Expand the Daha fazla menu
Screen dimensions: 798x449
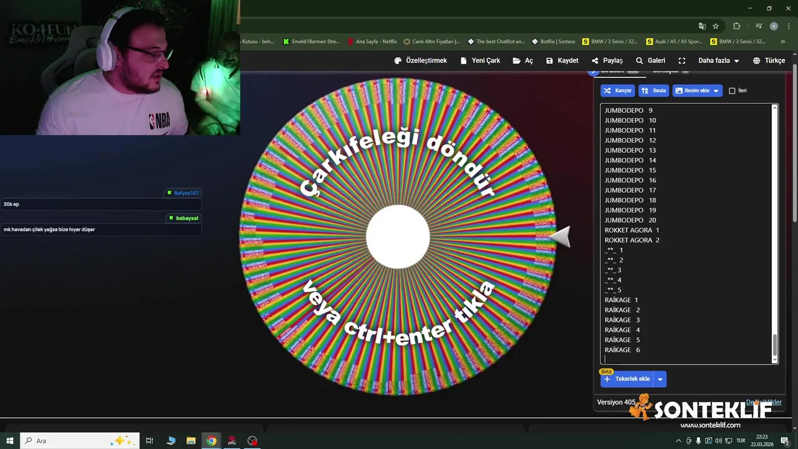point(718,60)
